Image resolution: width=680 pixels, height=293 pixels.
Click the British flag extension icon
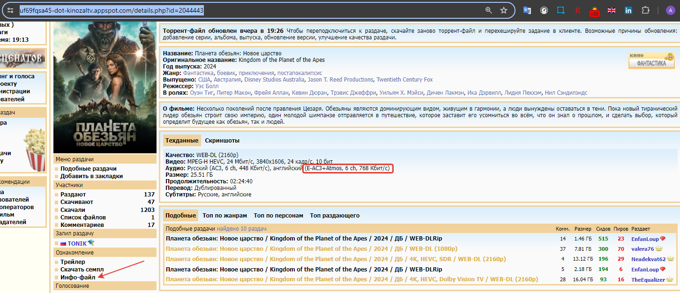[x=611, y=10]
